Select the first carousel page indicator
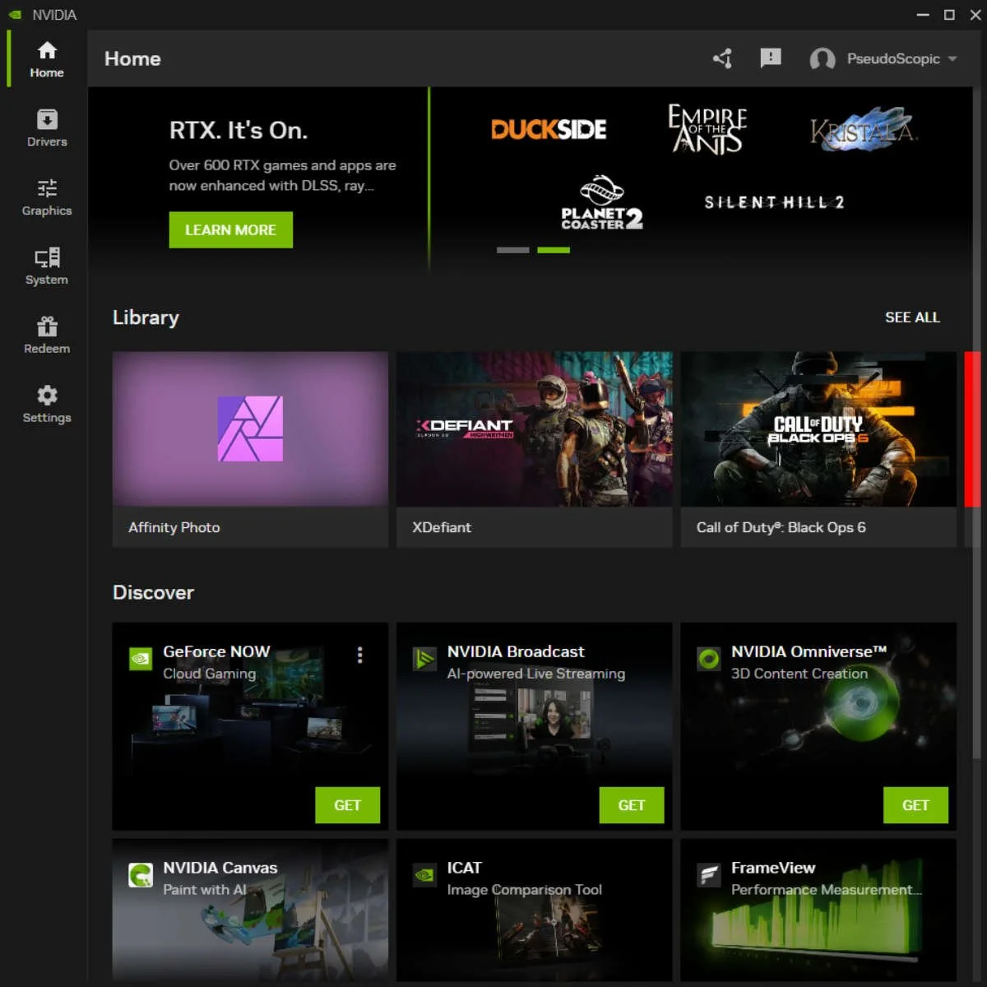Viewport: 987px width, 987px height. [x=512, y=249]
